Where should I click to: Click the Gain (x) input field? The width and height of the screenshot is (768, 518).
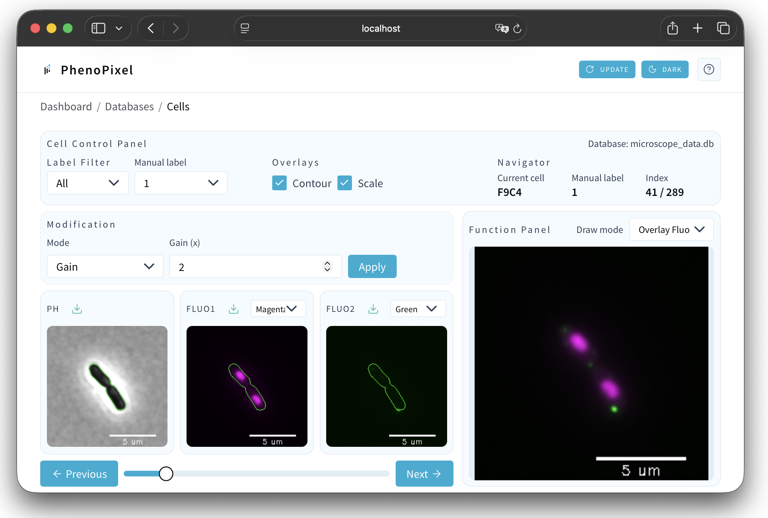point(255,266)
